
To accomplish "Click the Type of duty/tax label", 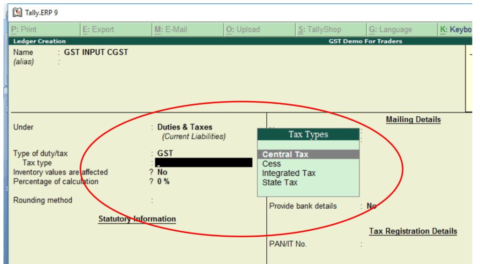I will (40, 153).
